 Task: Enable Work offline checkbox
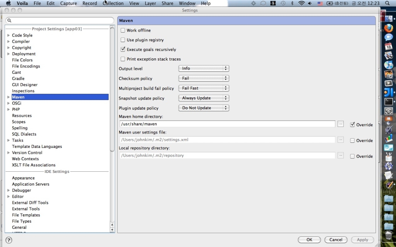pos(123,30)
